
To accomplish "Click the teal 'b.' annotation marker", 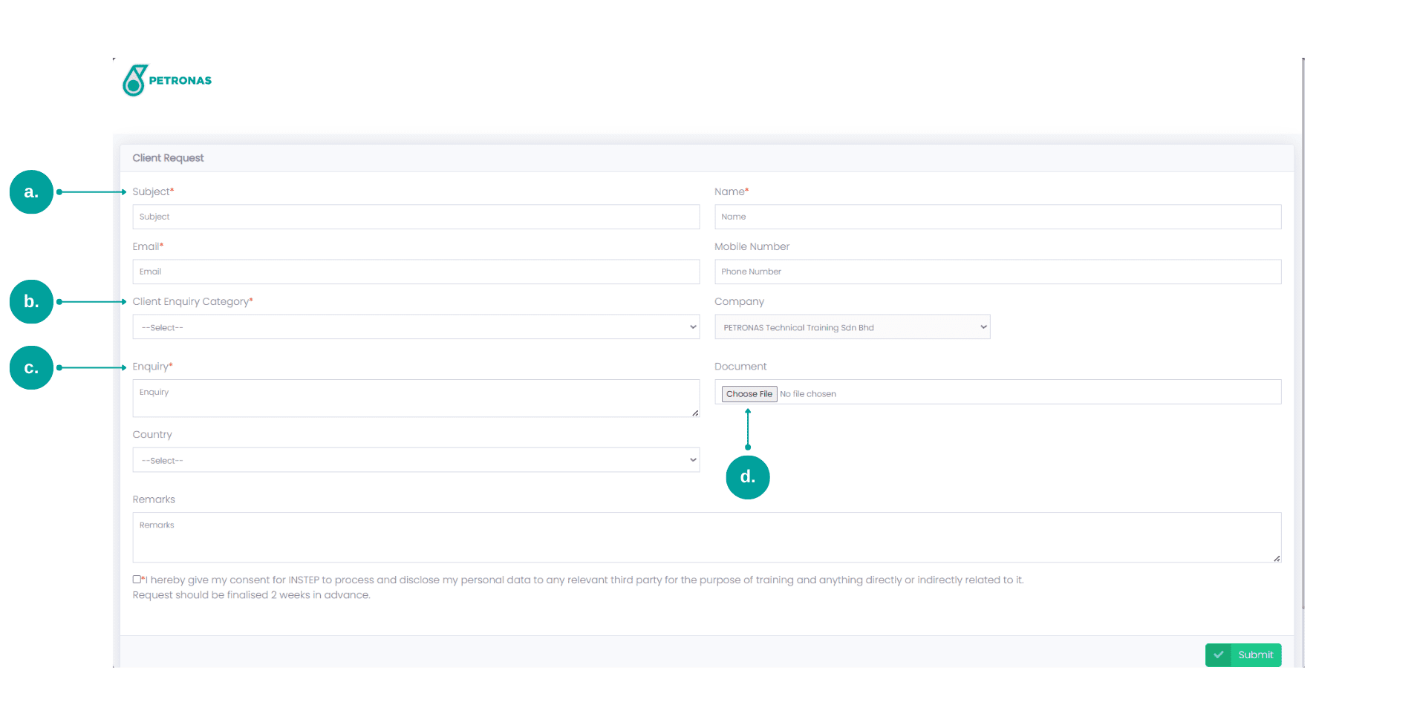I will click(31, 301).
